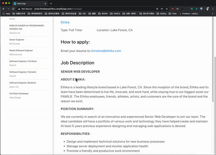Open the Chrome profile avatar
This screenshot has width=216, height=155.
click(x=208, y=9)
